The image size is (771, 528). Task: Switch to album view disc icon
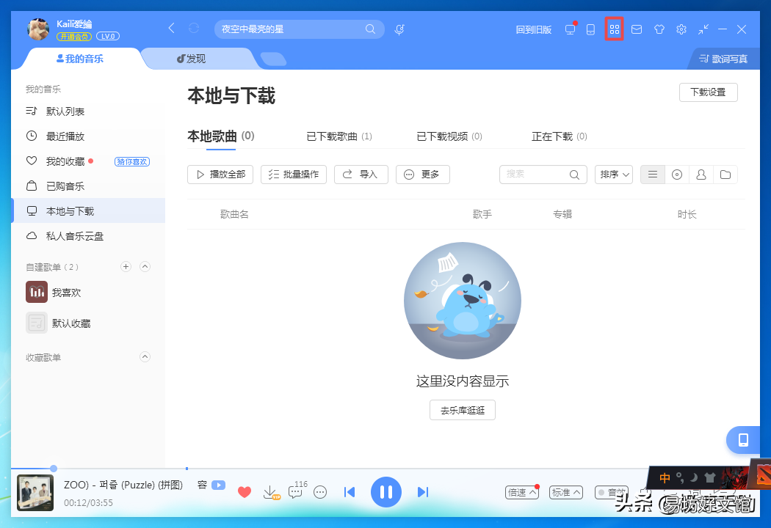[676, 175]
